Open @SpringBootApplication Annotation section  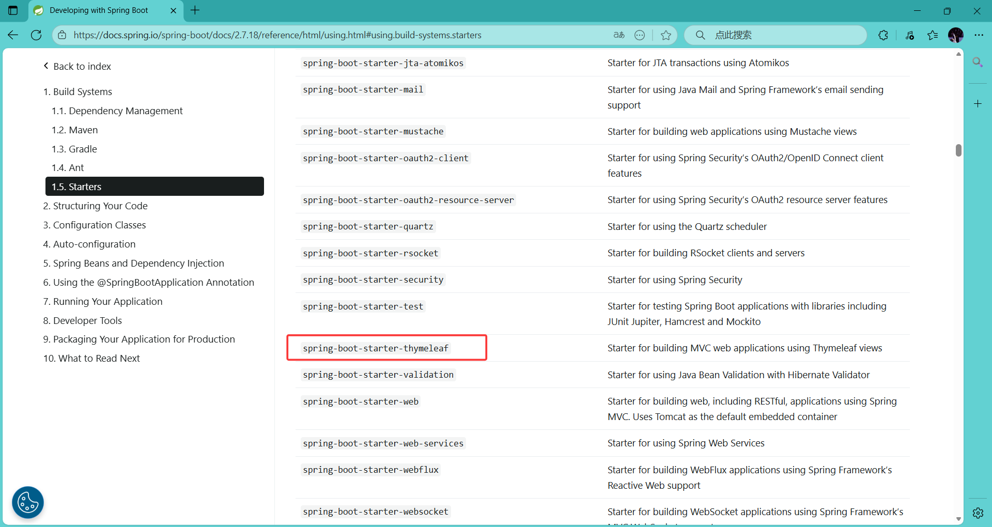pos(149,282)
